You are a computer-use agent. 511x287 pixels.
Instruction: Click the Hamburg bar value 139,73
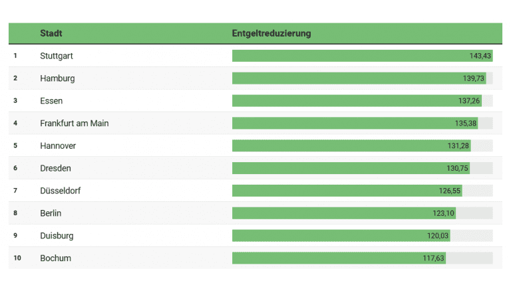pos(474,78)
